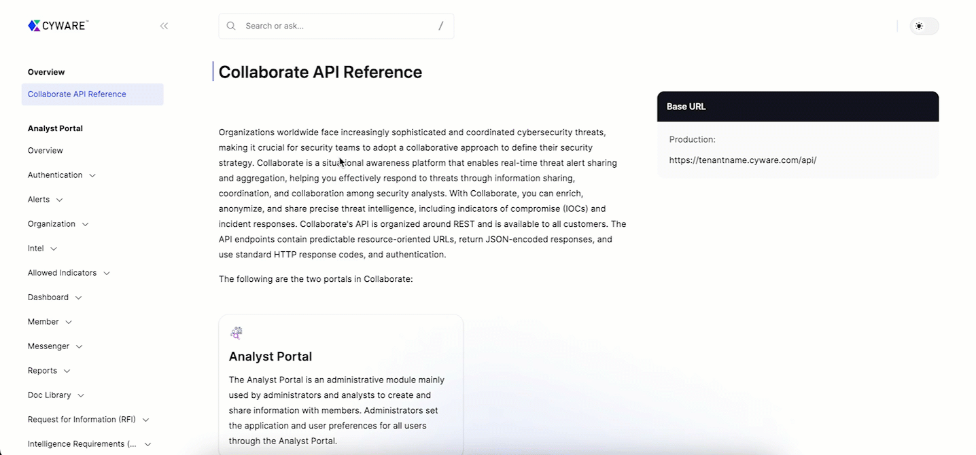Collapse the sidebar with double-chevron icon

point(164,26)
